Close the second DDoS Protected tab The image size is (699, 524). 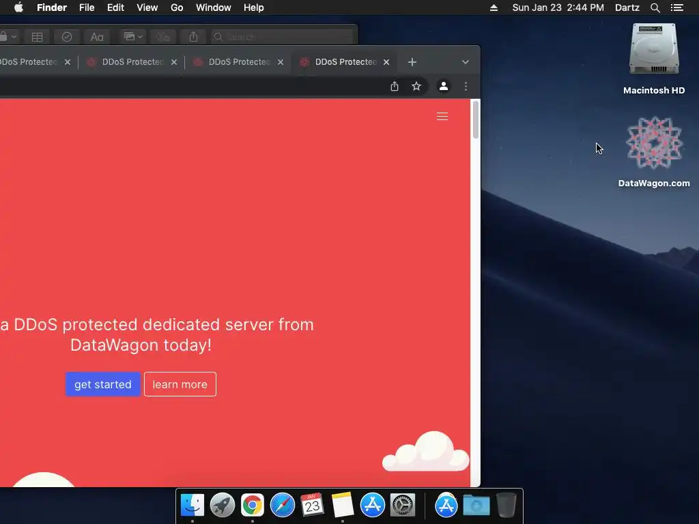point(174,62)
